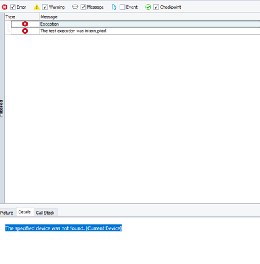Click the green Checkpoint icon
This screenshot has width=260, height=264.
pyautogui.click(x=148, y=7)
